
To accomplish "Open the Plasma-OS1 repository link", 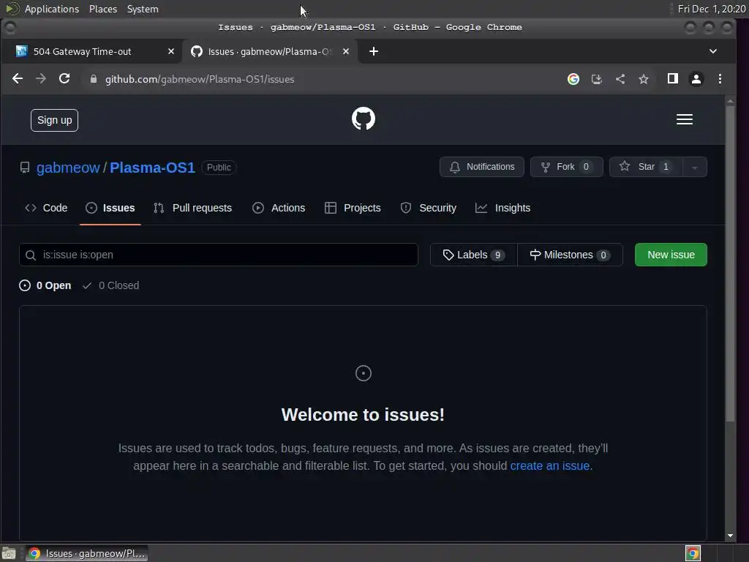I will click(152, 168).
